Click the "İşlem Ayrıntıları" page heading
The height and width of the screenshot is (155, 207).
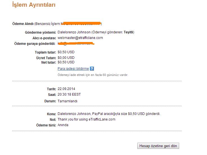coord(34,5)
